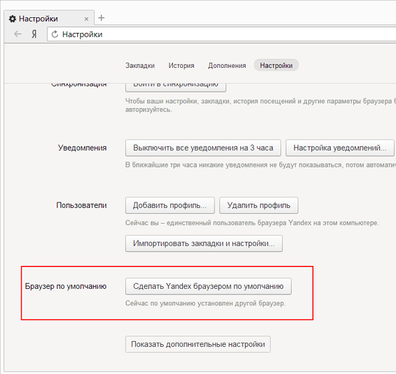Open Настройка уведомлений button

[340, 148]
